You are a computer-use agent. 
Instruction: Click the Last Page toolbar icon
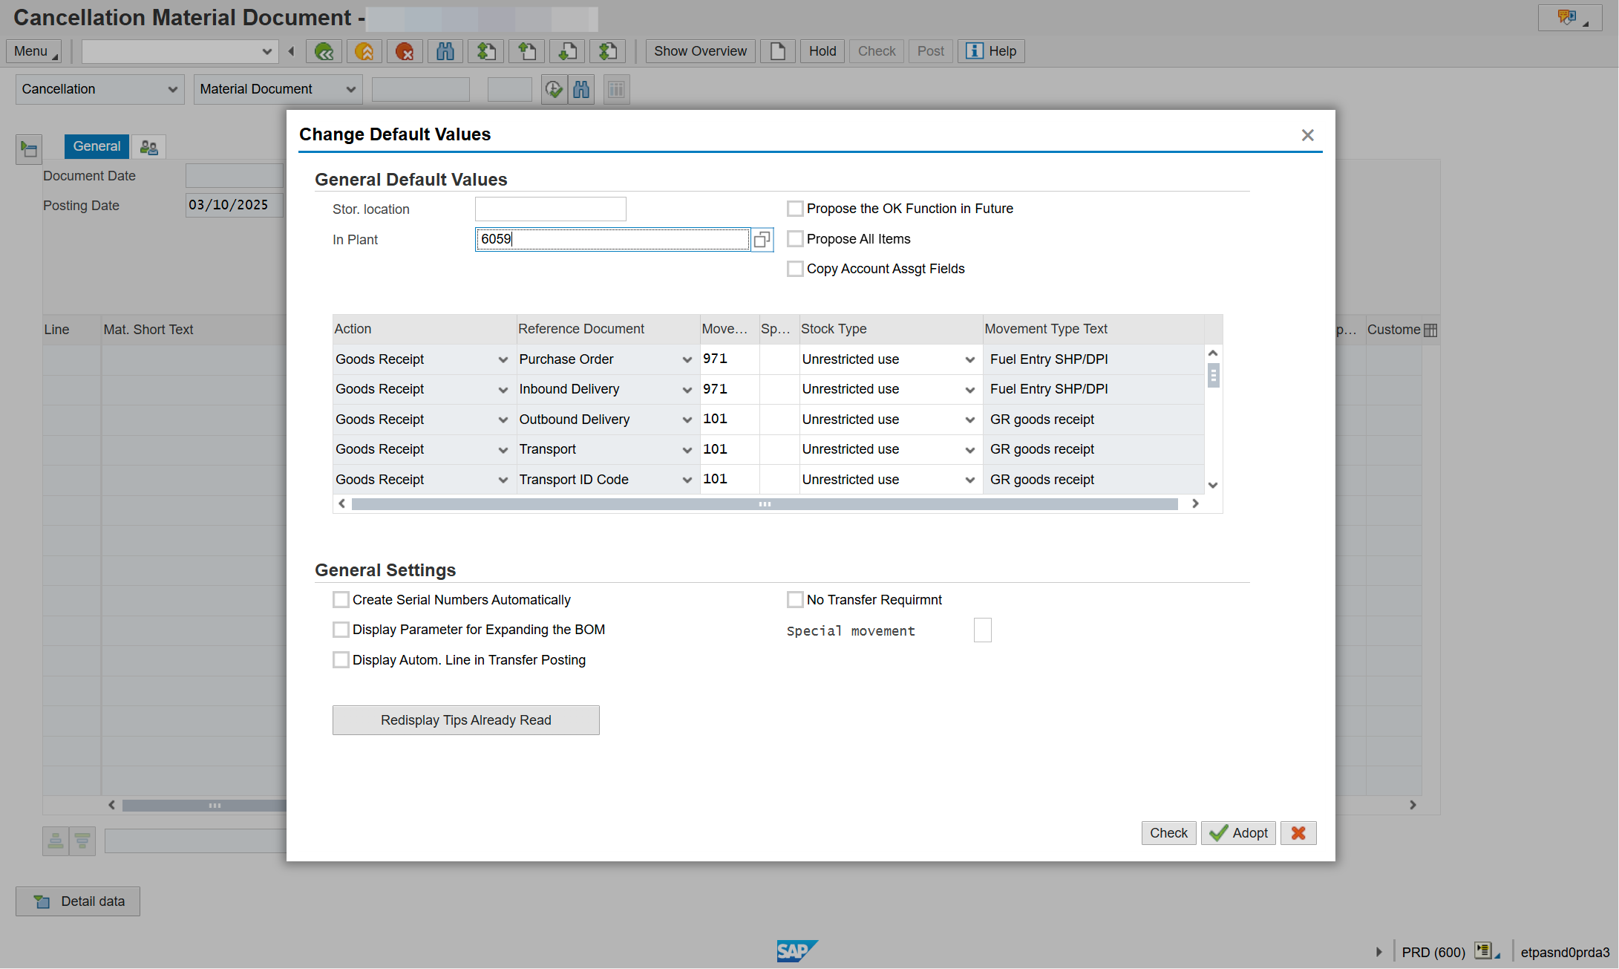click(608, 51)
